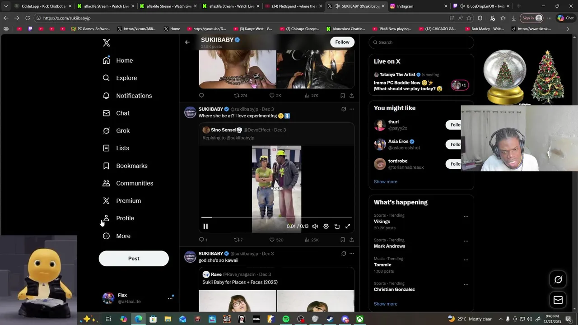Open more options for Mark Andrews trend
This screenshot has height=325, width=578.
(x=466, y=241)
